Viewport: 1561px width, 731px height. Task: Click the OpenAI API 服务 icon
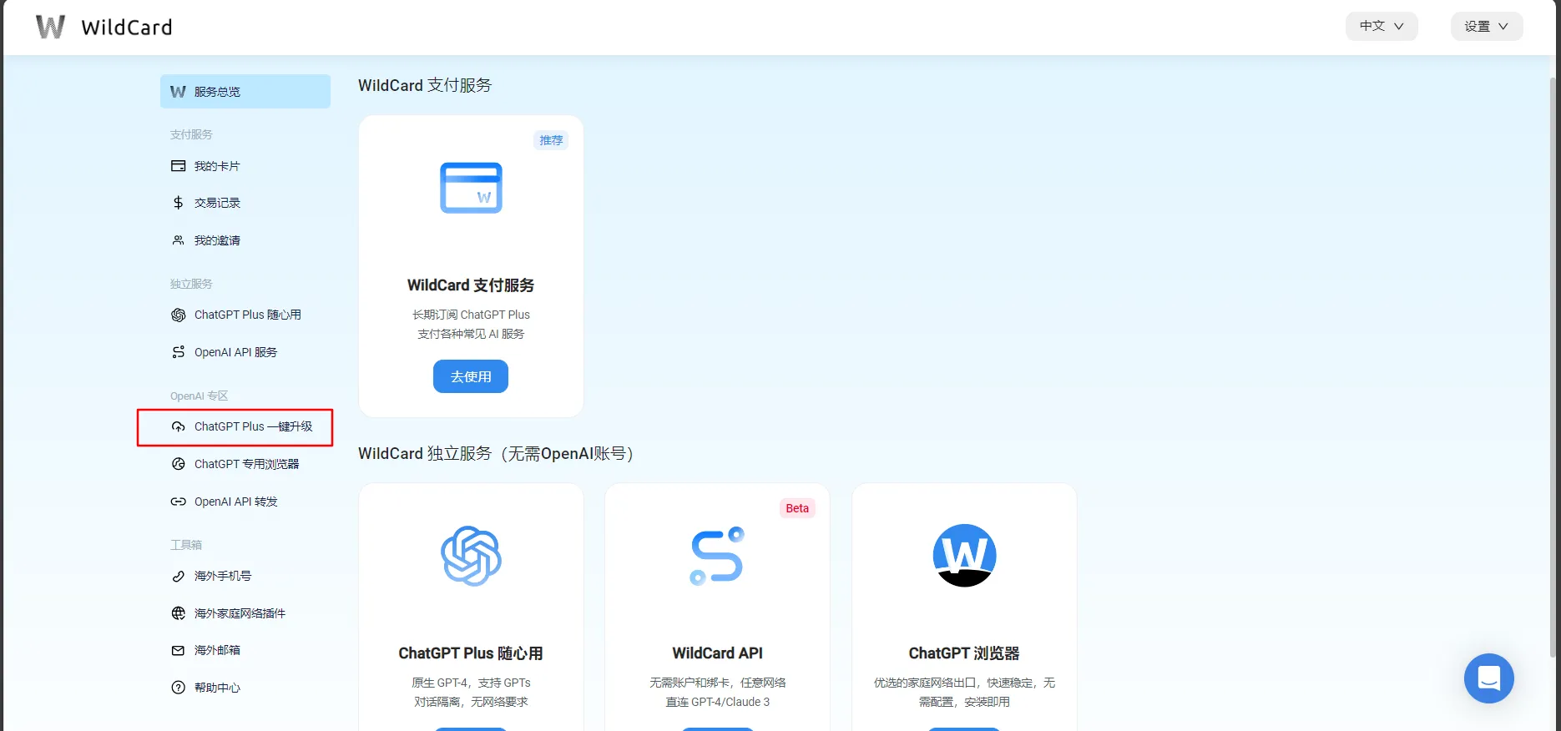(178, 352)
